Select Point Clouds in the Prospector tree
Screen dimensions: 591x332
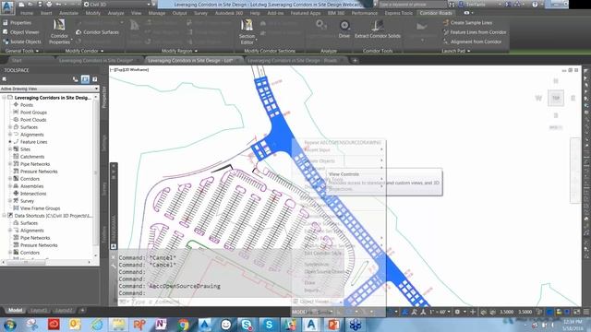(x=33, y=120)
